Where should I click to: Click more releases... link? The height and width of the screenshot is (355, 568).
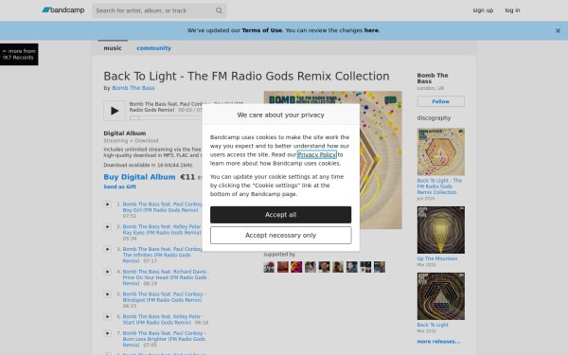[x=438, y=341]
